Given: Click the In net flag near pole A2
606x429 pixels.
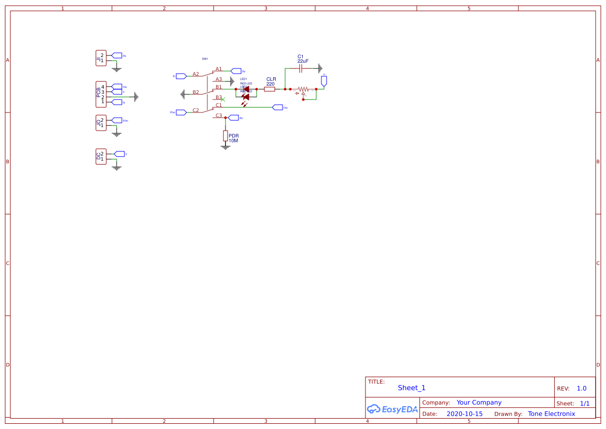Looking at the screenshot, I should 180,76.
